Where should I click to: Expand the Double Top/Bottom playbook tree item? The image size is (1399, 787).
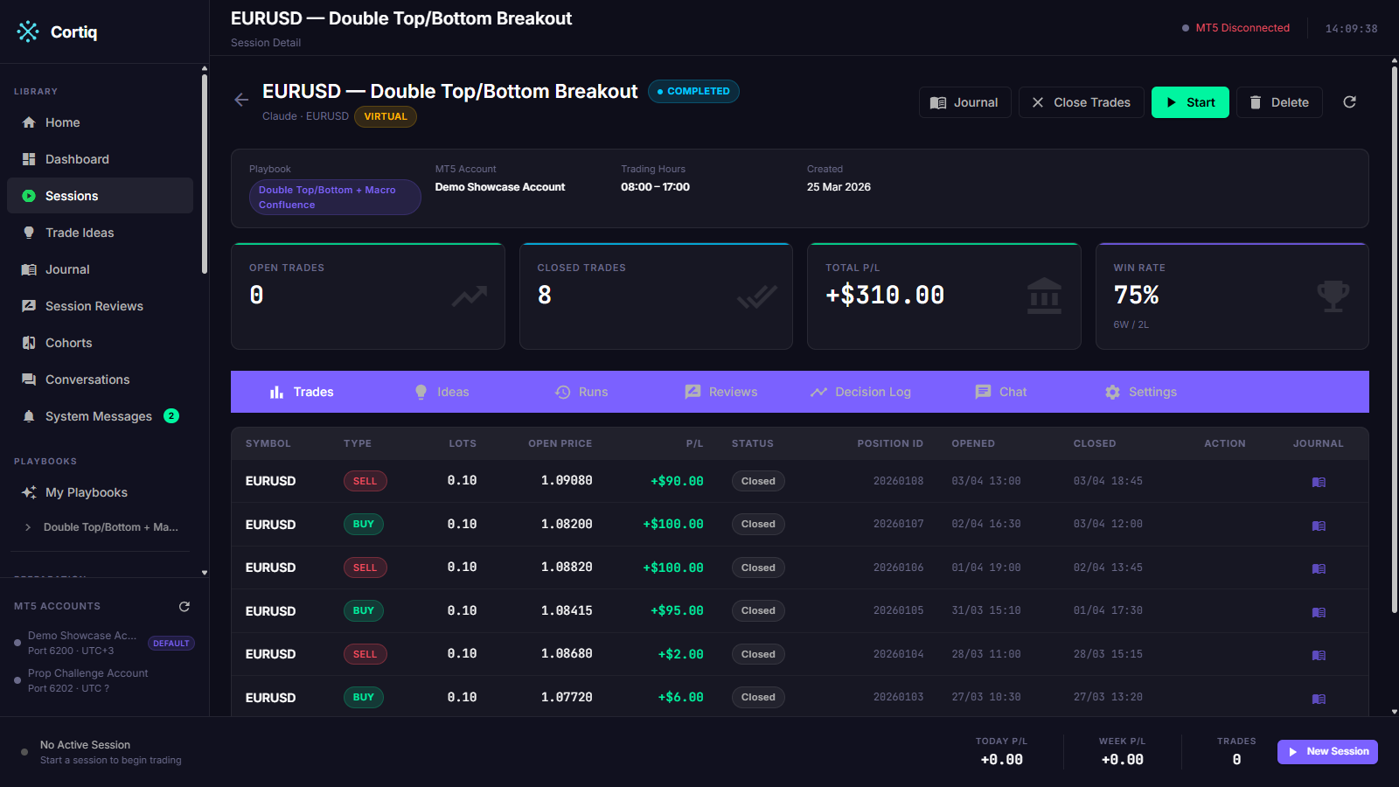pyautogui.click(x=28, y=527)
